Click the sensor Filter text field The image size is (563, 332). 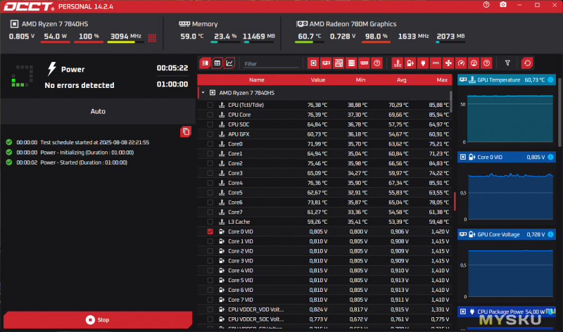(271, 64)
